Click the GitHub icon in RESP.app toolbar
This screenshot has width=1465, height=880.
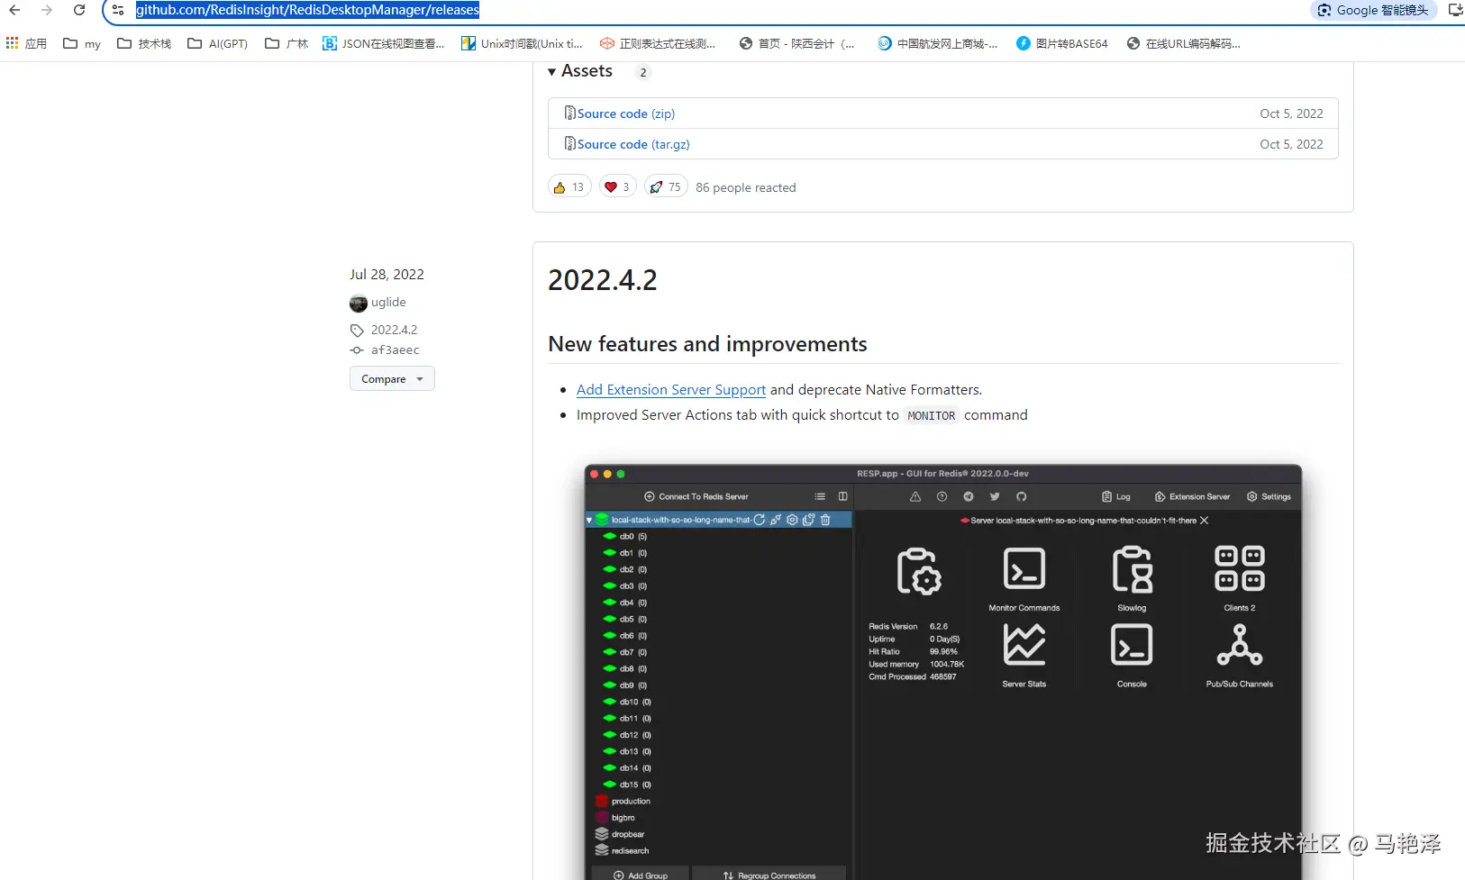point(1021,496)
